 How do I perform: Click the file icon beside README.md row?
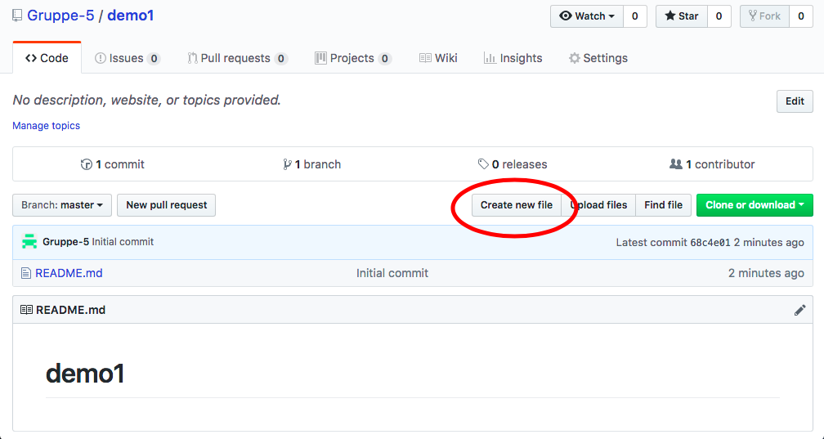[x=26, y=273]
